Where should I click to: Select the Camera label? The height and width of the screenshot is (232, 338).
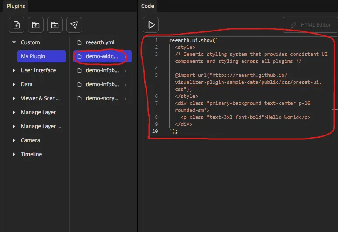[x=31, y=140]
